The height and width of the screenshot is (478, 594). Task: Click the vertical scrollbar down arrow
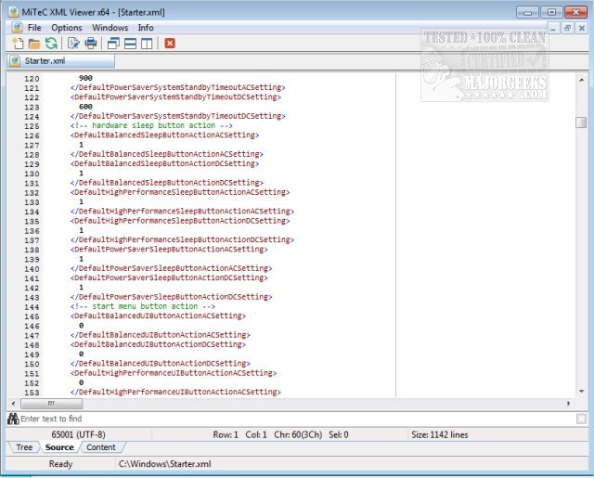(x=581, y=392)
